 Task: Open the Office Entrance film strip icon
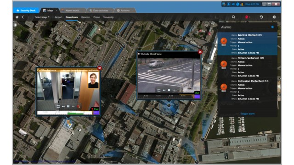(58, 106)
